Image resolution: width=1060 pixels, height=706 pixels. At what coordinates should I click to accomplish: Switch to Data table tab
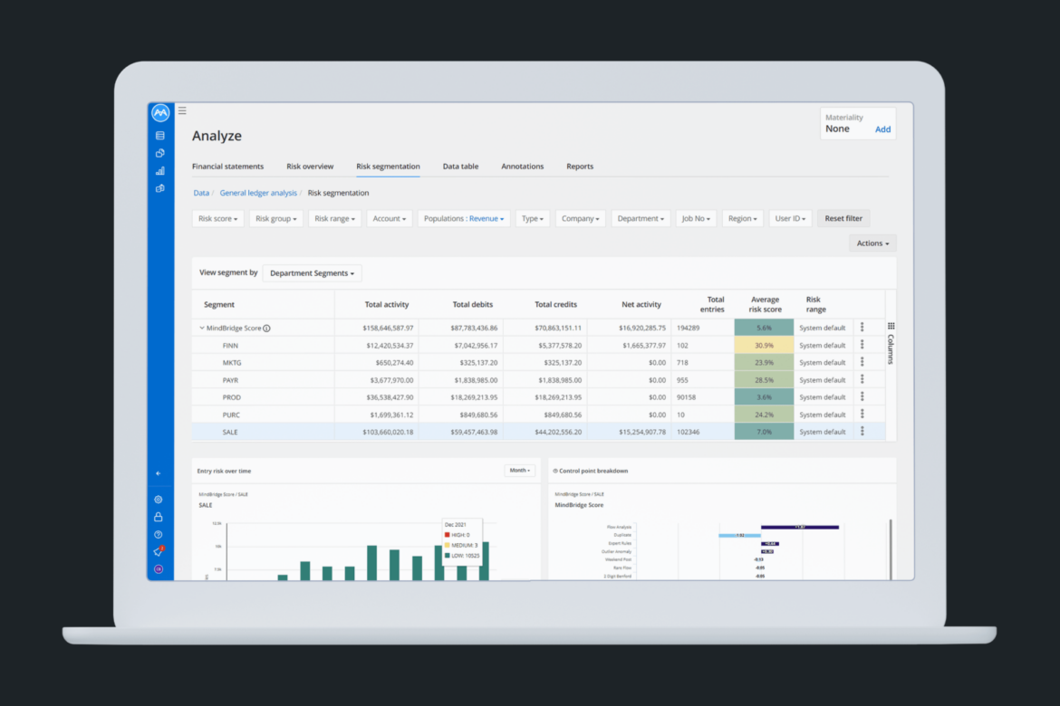[x=460, y=167]
